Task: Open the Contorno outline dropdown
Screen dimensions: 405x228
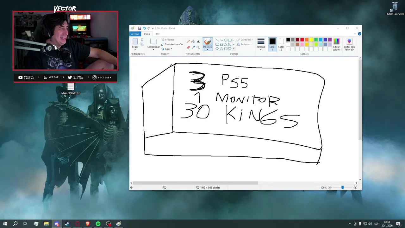Action: pyautogui.click(x=245, y=40)
